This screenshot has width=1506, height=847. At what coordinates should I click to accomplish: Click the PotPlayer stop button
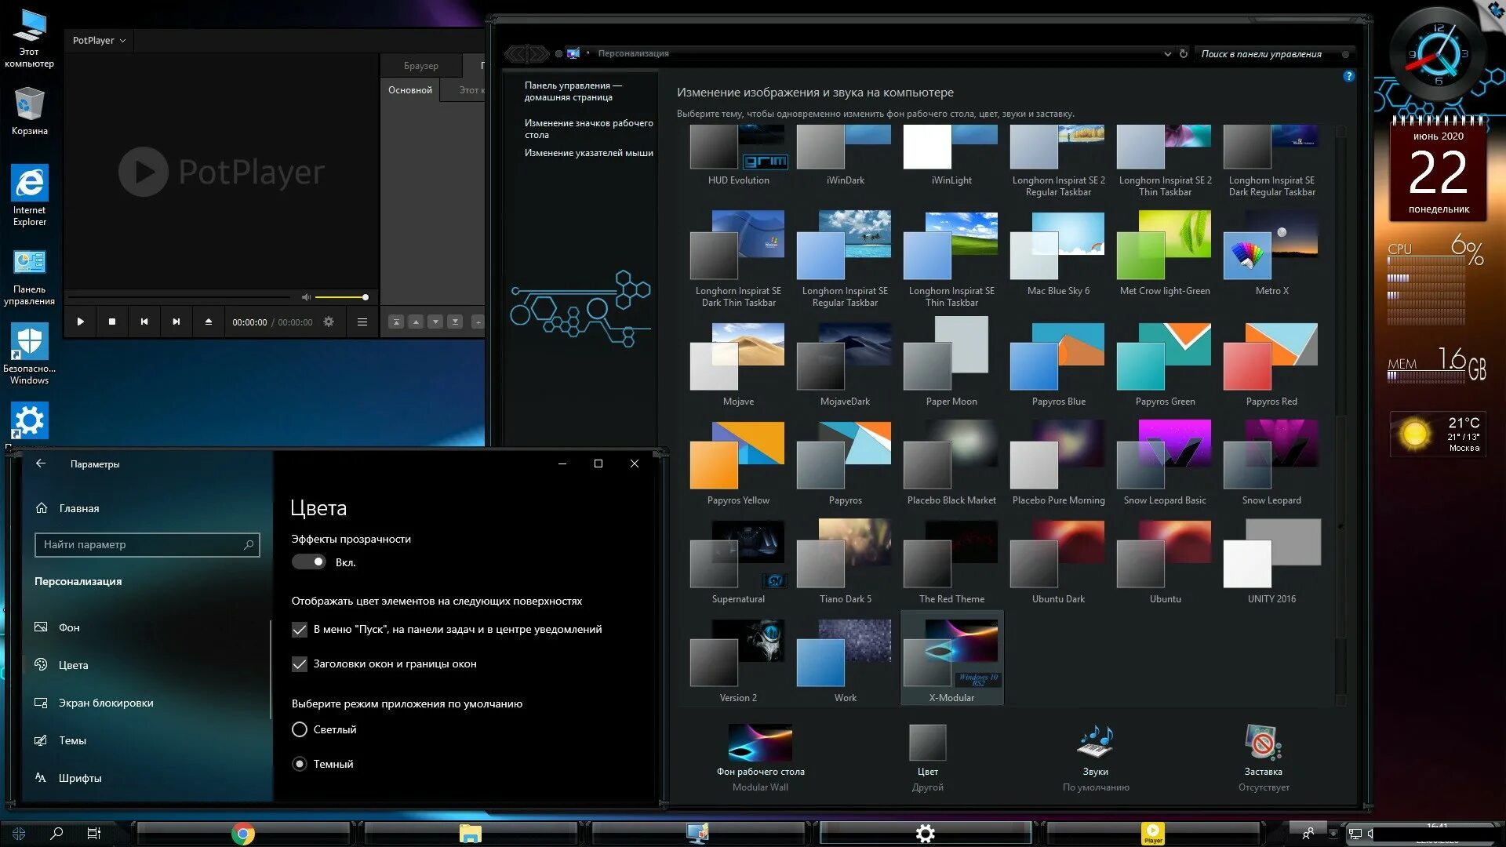(x=112, y=322)
